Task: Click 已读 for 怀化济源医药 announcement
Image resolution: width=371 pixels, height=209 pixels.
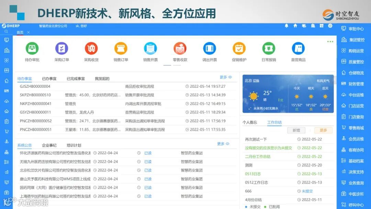Action: (148, 153)
